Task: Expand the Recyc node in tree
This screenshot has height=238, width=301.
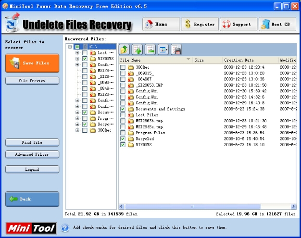Action: coord(77,124)
